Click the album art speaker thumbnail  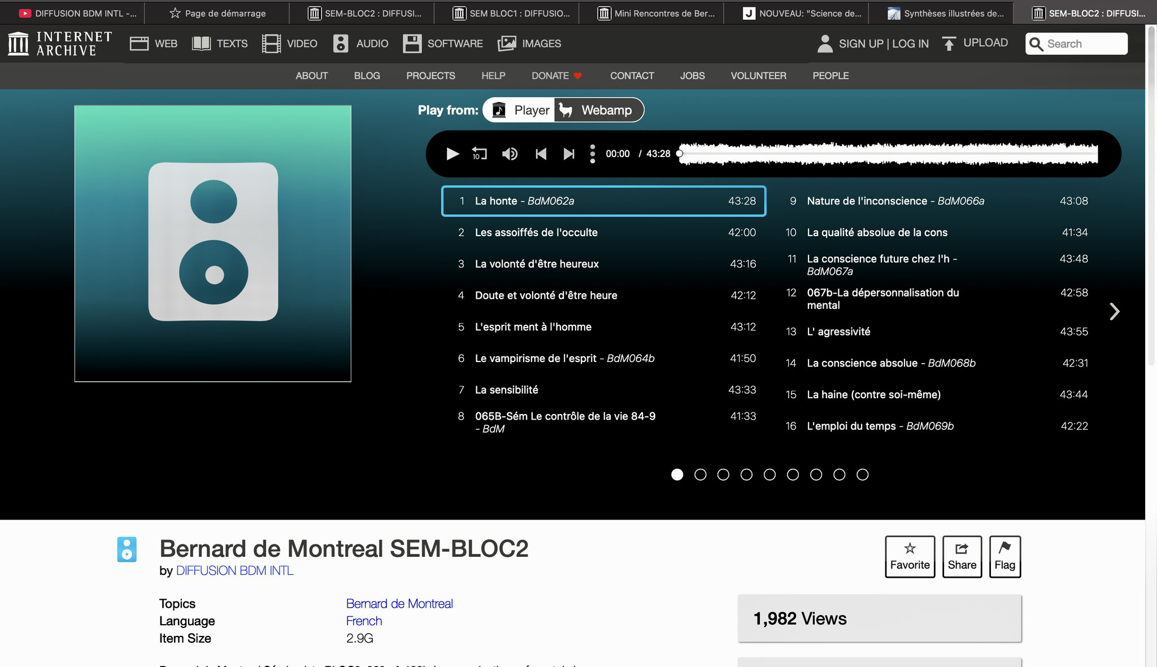point(213,243)
